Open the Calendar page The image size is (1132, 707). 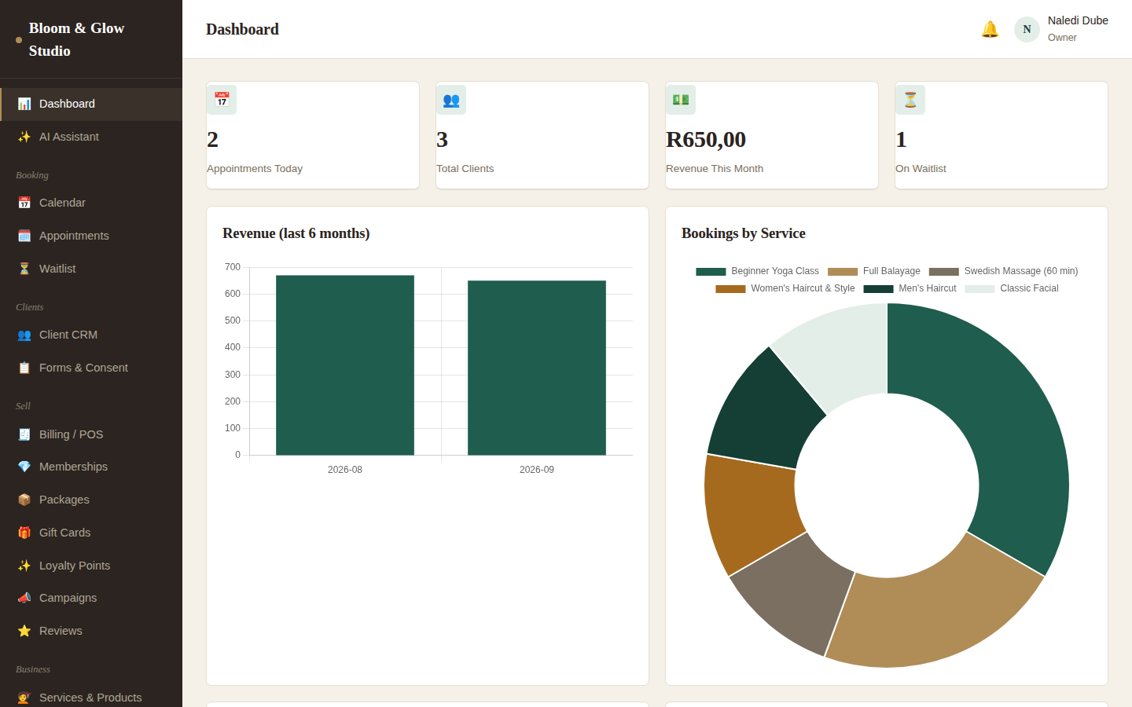coord(91,203)
